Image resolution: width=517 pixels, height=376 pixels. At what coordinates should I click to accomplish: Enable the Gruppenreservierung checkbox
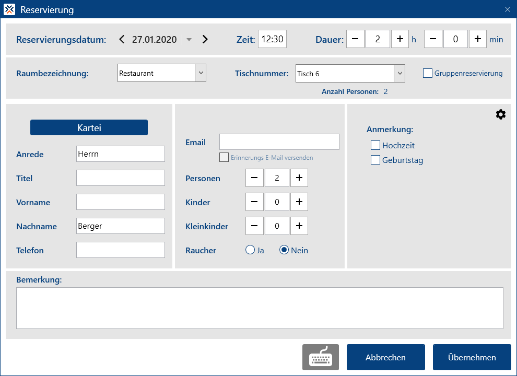pos(427,74)
